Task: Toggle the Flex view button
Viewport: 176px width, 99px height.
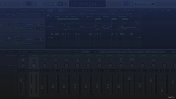Action: [x=55, y=10]
